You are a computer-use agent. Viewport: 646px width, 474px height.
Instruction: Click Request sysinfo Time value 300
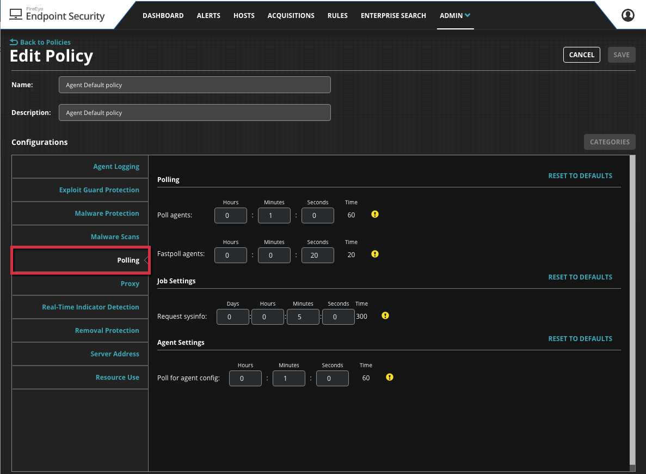tap(362, 317)
